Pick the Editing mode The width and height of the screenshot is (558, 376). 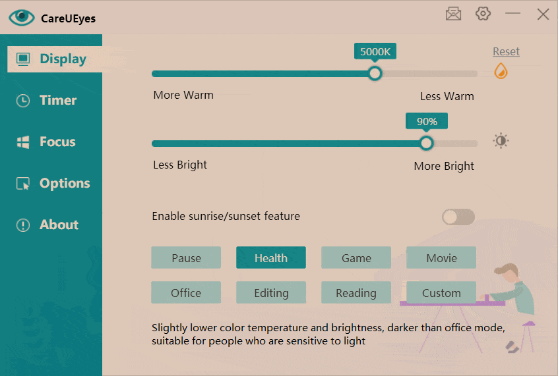(x=271, y=292)
